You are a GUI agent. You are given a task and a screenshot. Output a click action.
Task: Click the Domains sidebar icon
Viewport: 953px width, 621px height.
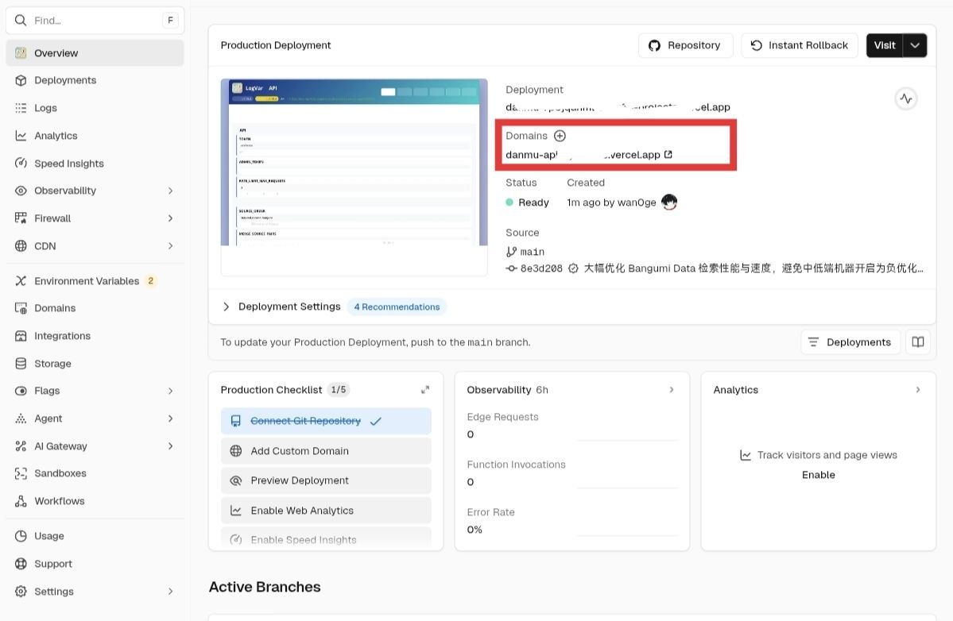(21, 308)
